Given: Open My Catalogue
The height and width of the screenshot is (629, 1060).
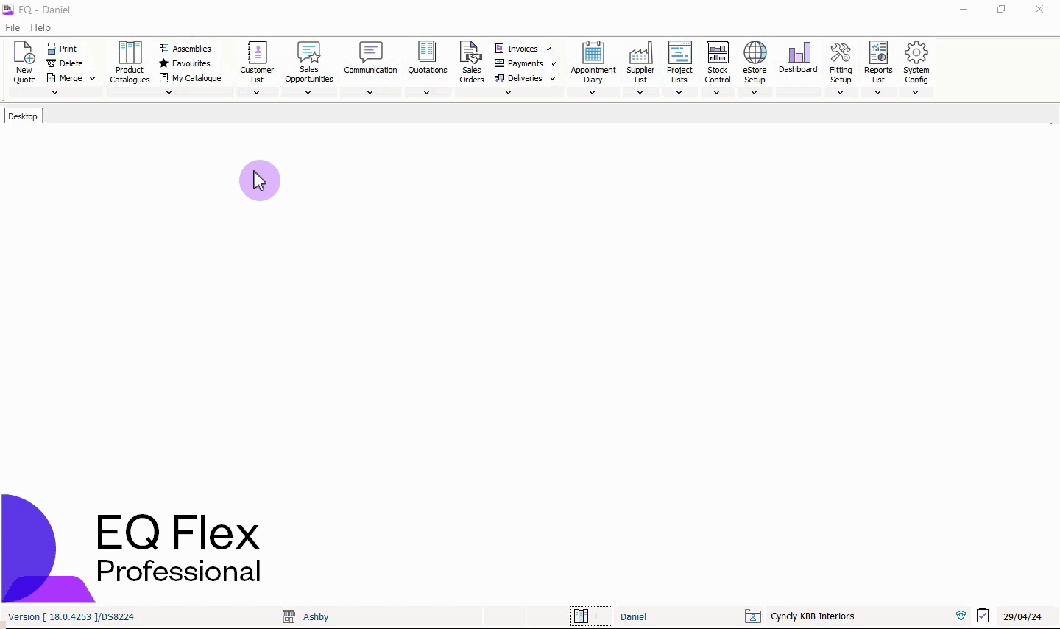Looking at the screenshot, I should (x=191, y=78).
